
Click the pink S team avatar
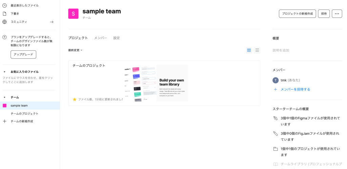pos(73,14)
